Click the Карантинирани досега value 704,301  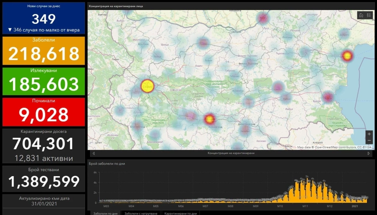click(x=43, y=144)
